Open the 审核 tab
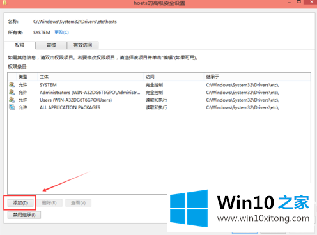 (51, 45)
